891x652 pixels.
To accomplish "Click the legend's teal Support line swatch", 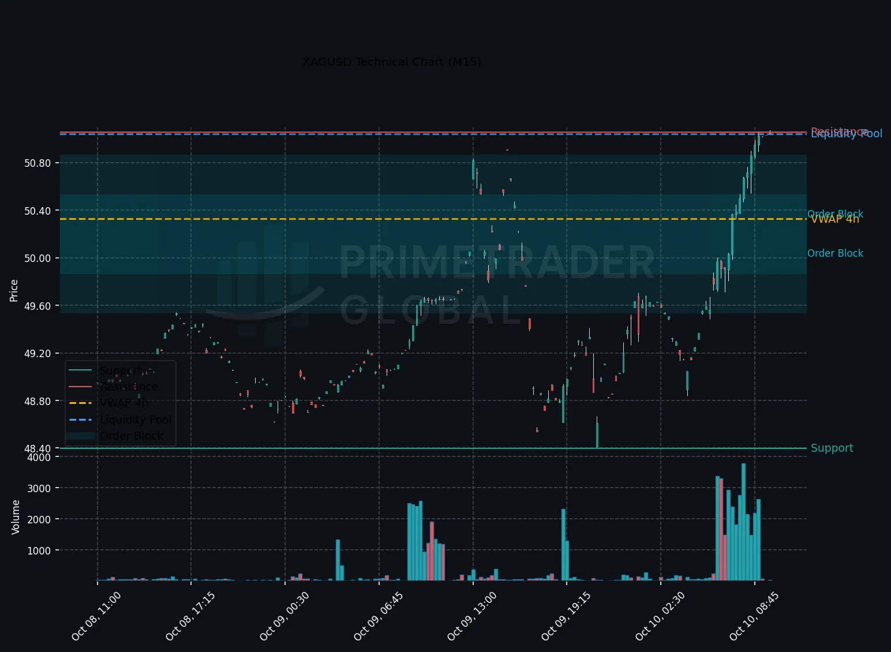I will [80, 370].
